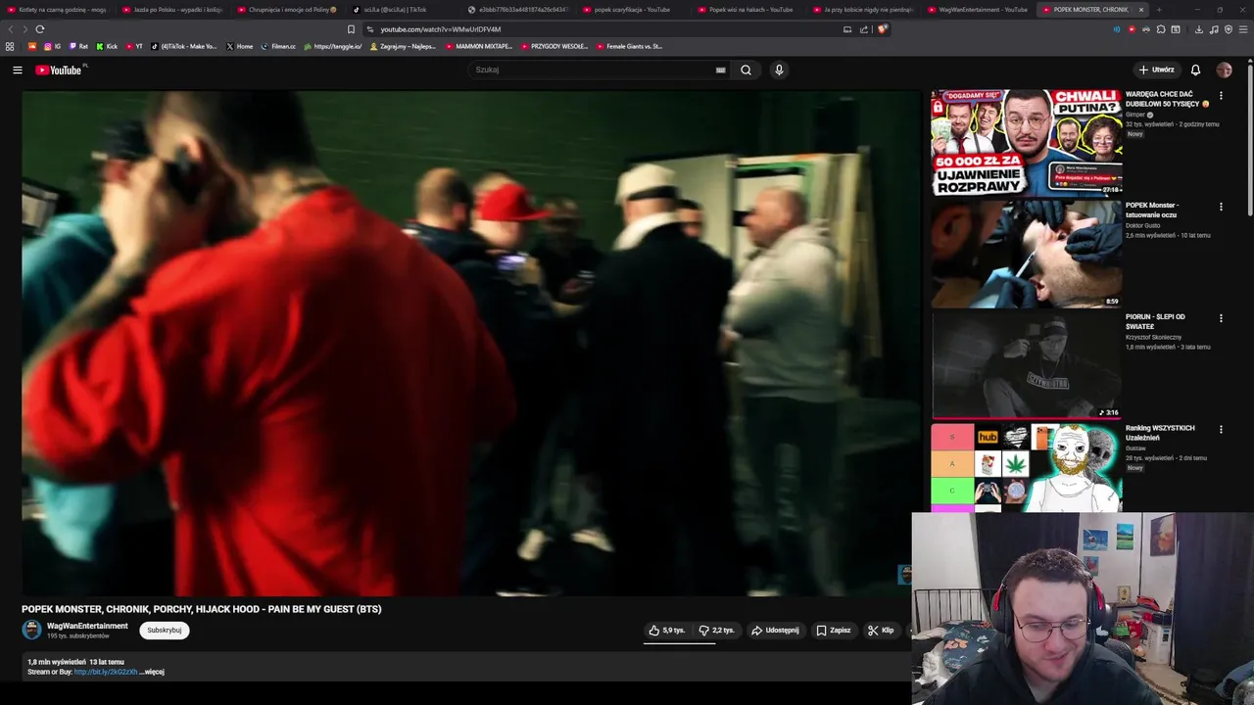The image size is (1254, 705).
Task: Open YouTube notifications bell
Action: point(1195,70)
